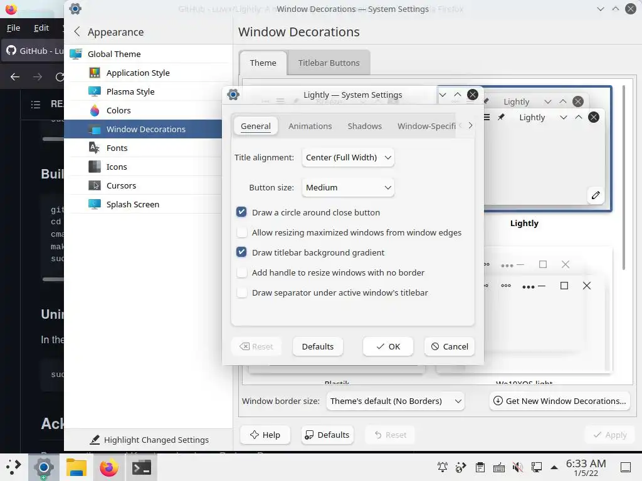
Task: Open Firefox from the taskbar
Action: pyautogui.click(x=109, y=467)
